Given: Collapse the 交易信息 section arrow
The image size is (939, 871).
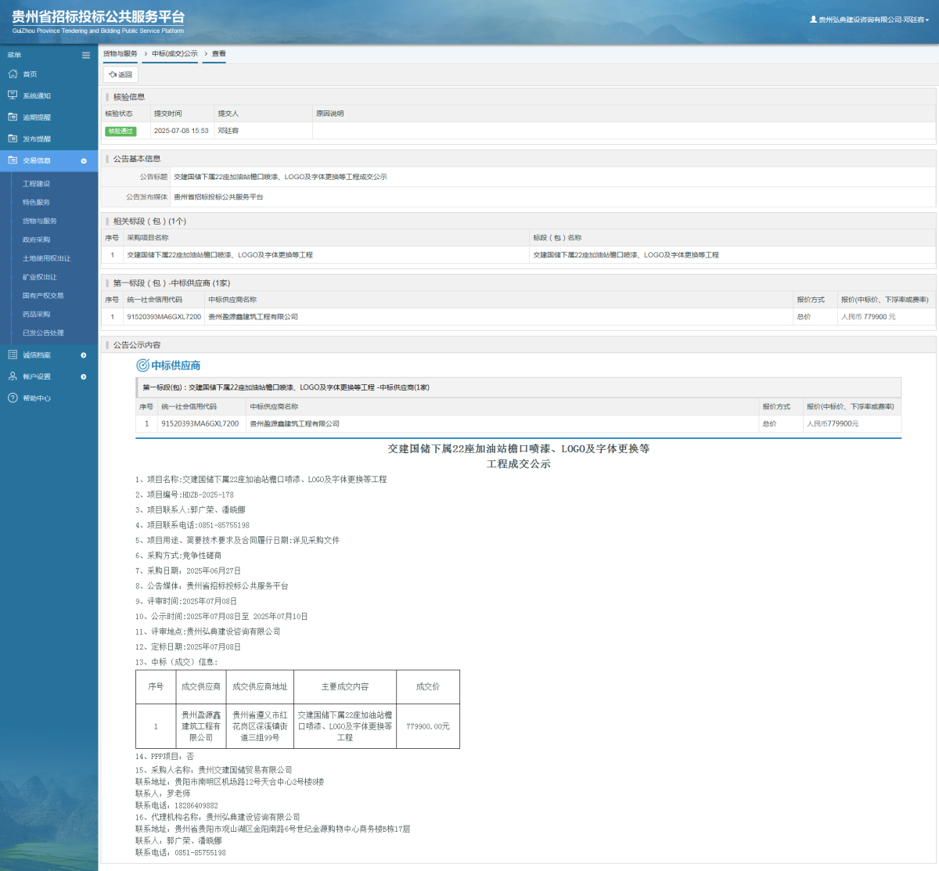Looking at the screenshot, I should 84,160.
